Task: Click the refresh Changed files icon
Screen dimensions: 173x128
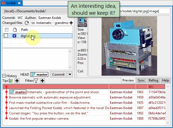Action: pos(27,23)
